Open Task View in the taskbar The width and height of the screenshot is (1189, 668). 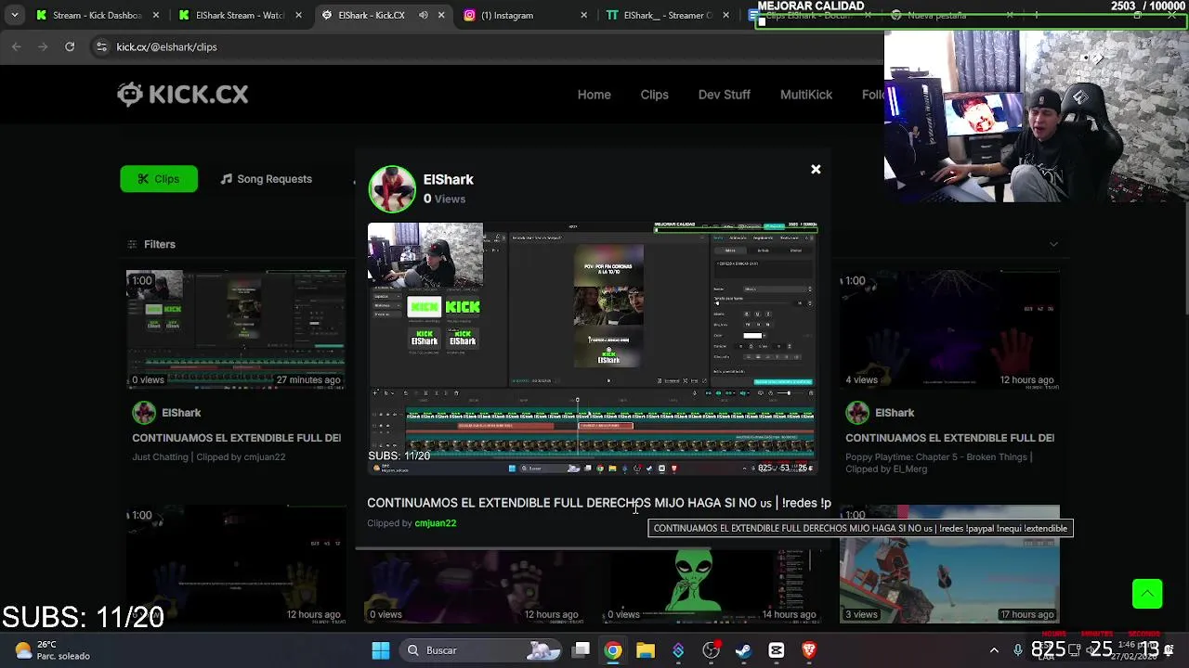tap(581, 650)
